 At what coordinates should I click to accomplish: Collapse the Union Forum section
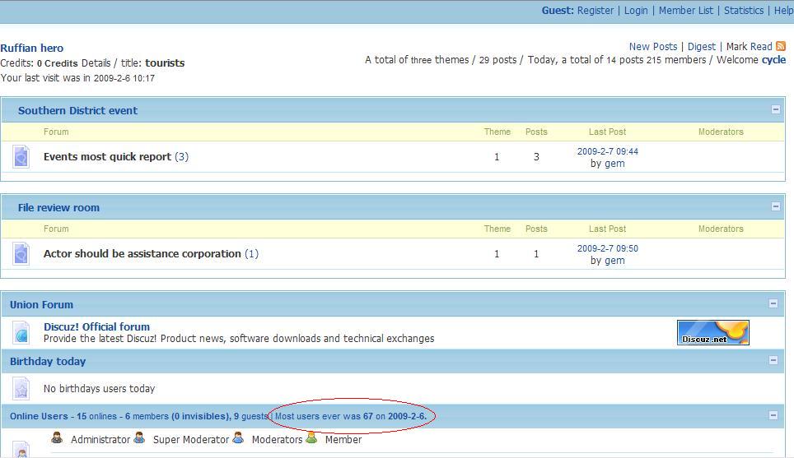pos(773,303)
